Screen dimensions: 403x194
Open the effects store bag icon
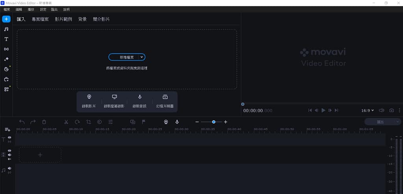(x=6, y=79)
